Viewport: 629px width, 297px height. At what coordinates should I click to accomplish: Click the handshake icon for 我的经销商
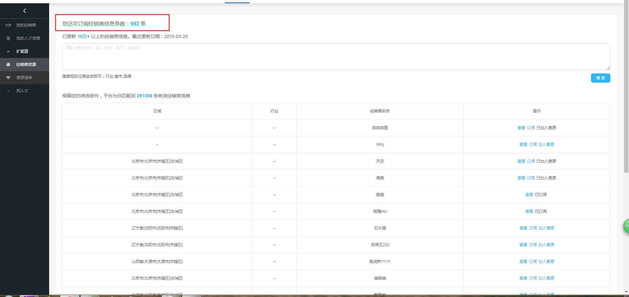(x=8, y=25)
